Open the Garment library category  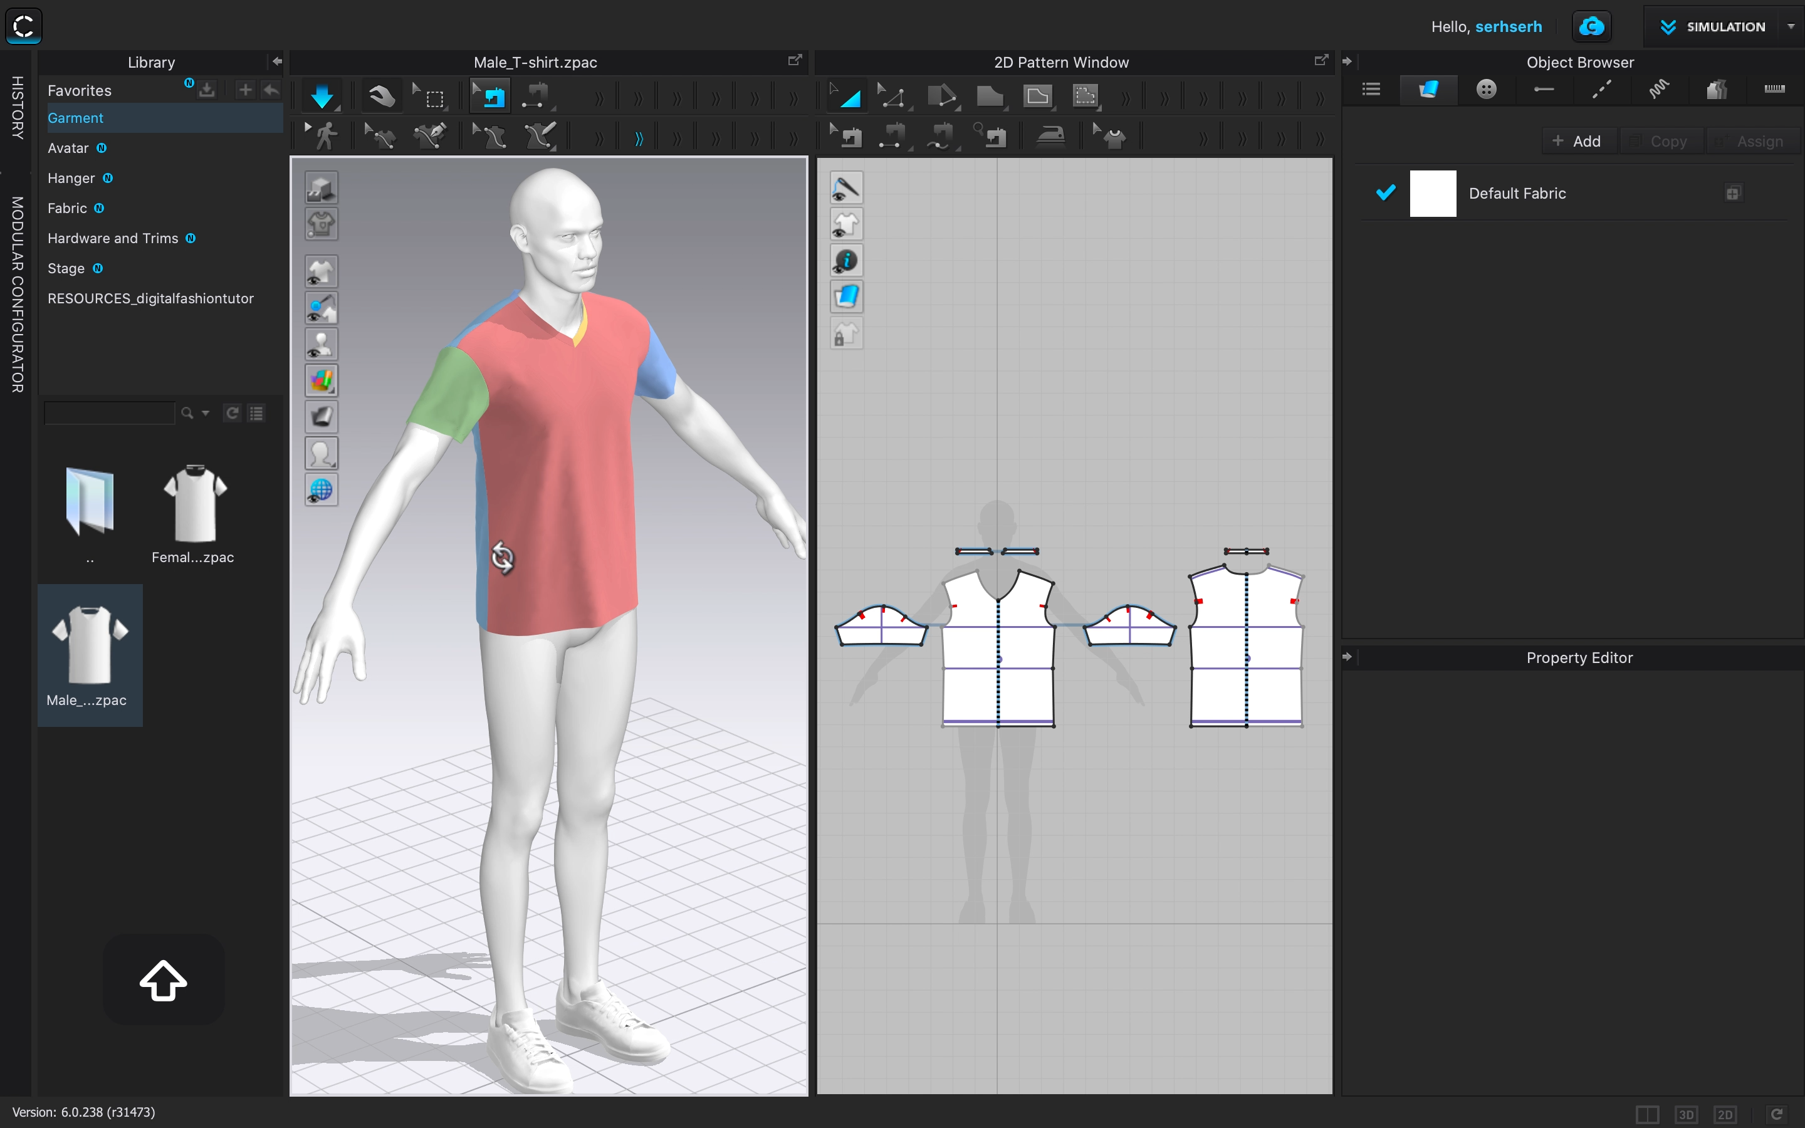coord(74,118)
